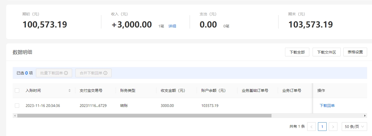
Task: Go to next page arrow
Action: point(333,127)
